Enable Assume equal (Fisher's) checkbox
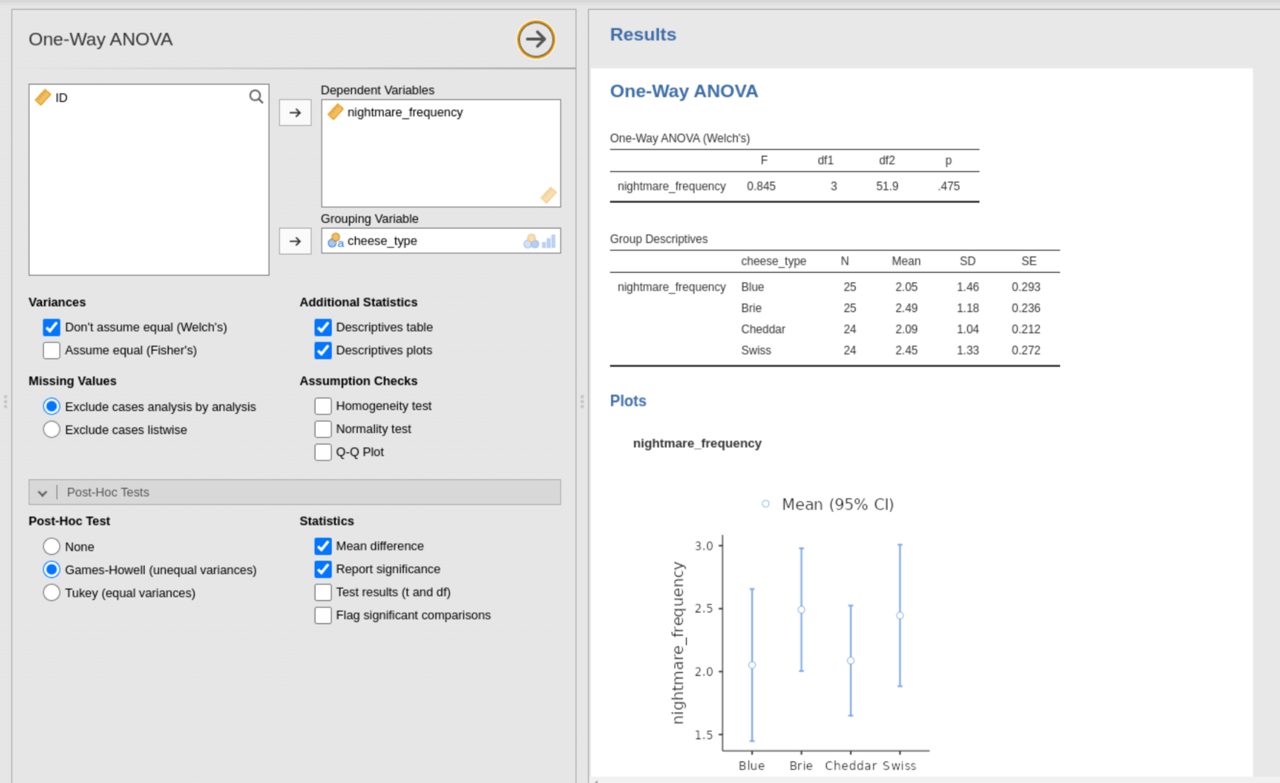1280x783 pixels. click(x=51, y=351)
